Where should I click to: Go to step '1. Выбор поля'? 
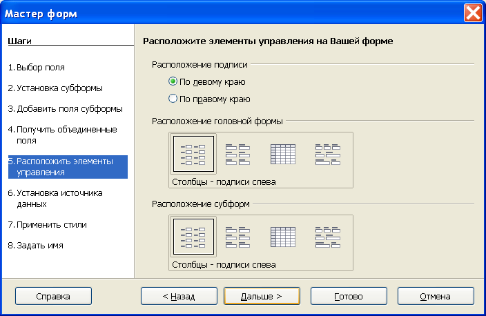37,67
